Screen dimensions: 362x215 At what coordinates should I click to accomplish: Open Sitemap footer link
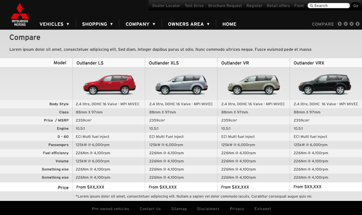pos(179,209)
